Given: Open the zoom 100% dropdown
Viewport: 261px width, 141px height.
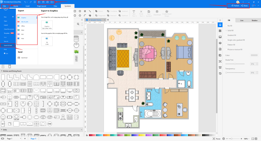Looking at the screenshot, I should click(x=249, y=139).
